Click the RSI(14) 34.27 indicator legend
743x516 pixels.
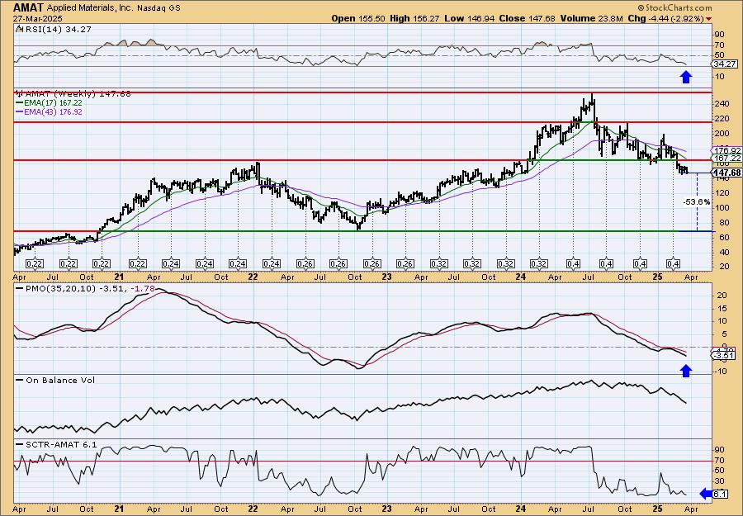[x=54, y=30]
